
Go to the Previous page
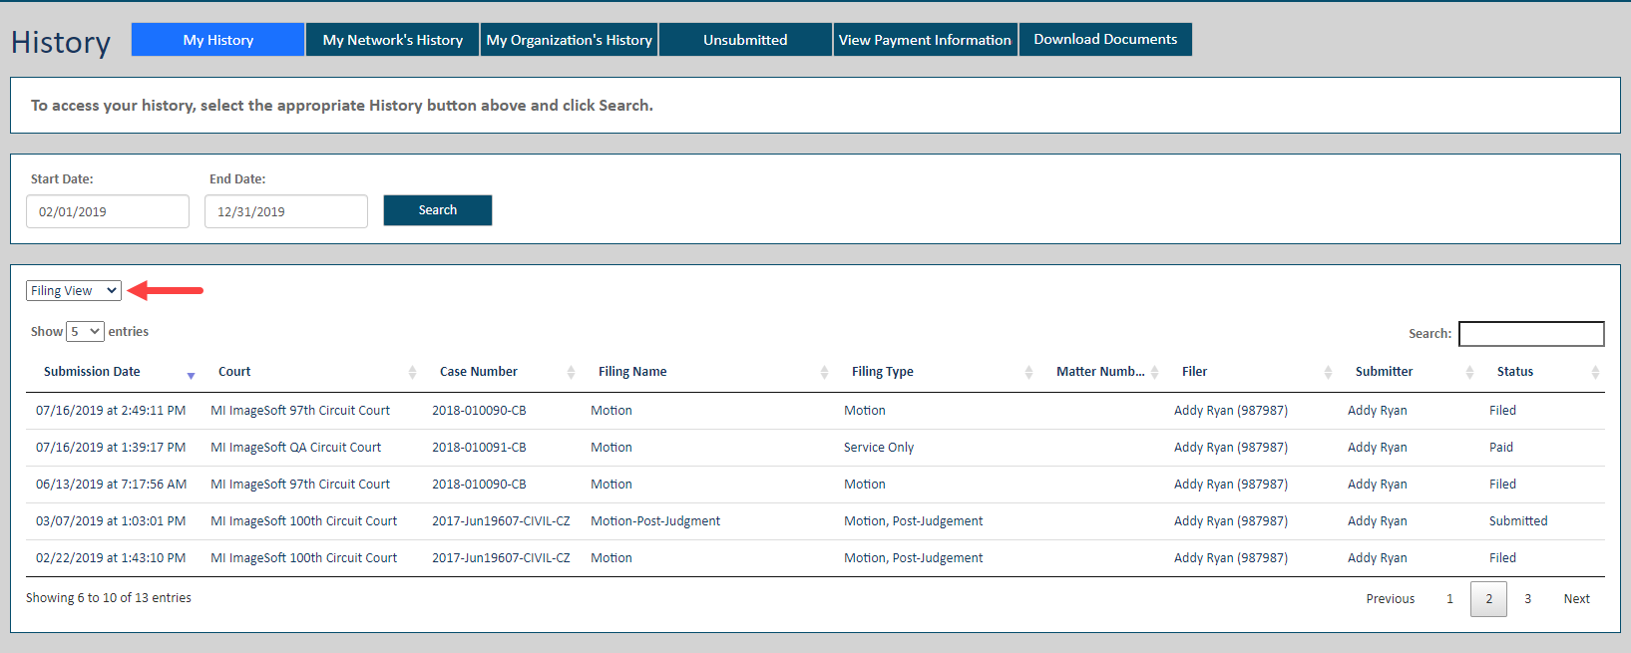click(1391, 599)
